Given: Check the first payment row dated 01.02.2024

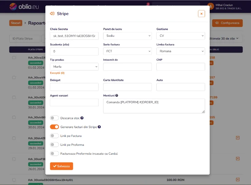Looking at the screenshot, I should (x=14, y=58).
